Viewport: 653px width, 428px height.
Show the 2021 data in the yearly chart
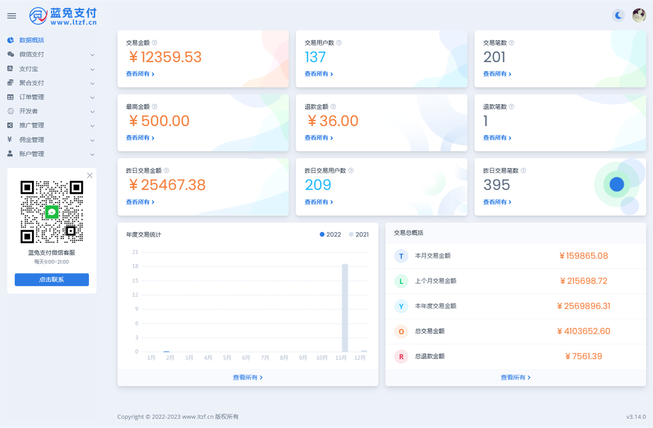pyautogui.click(x=358, y=234)
